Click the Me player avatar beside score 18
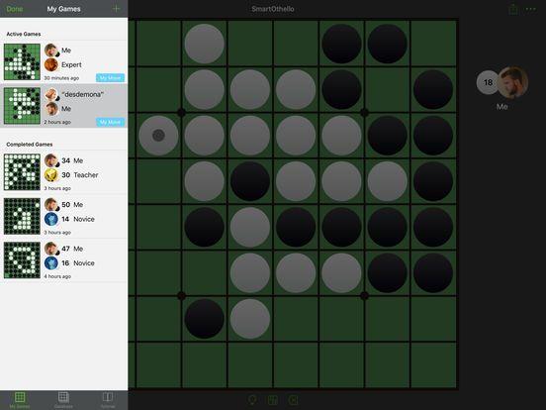 512,82
